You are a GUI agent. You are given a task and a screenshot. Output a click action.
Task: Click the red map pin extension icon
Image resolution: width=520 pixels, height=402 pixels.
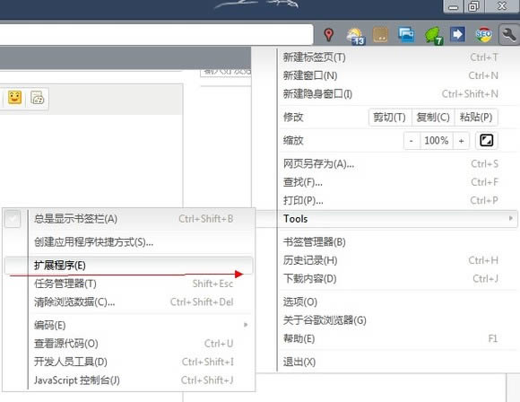tap(329, 34)
